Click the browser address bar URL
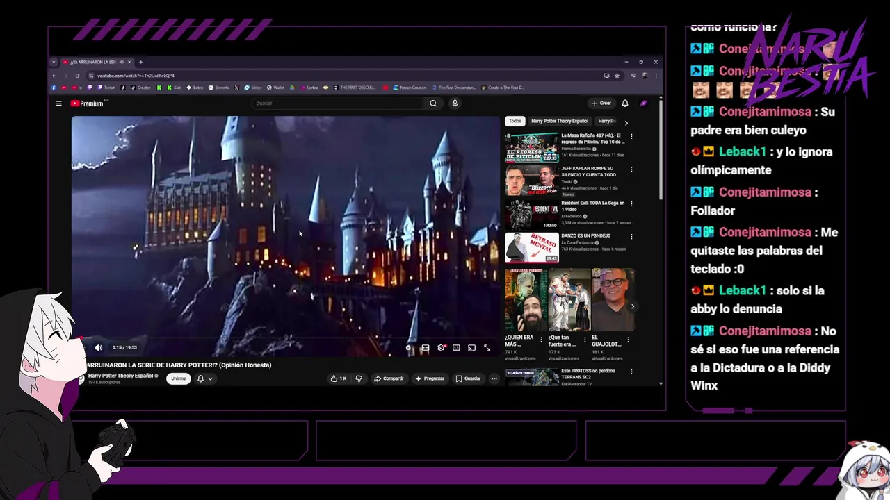The width and height of the screenshot is (890, 500). pyautogui.click(x=136, y=76)
